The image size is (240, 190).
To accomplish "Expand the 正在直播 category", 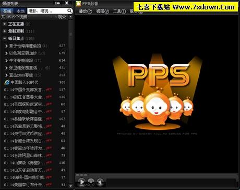I will (x=5, y=24).
